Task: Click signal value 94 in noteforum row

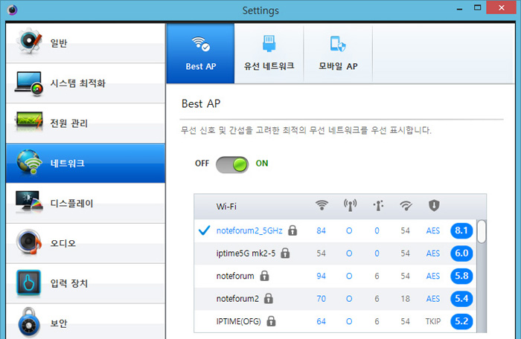Action: pos(321,277)
